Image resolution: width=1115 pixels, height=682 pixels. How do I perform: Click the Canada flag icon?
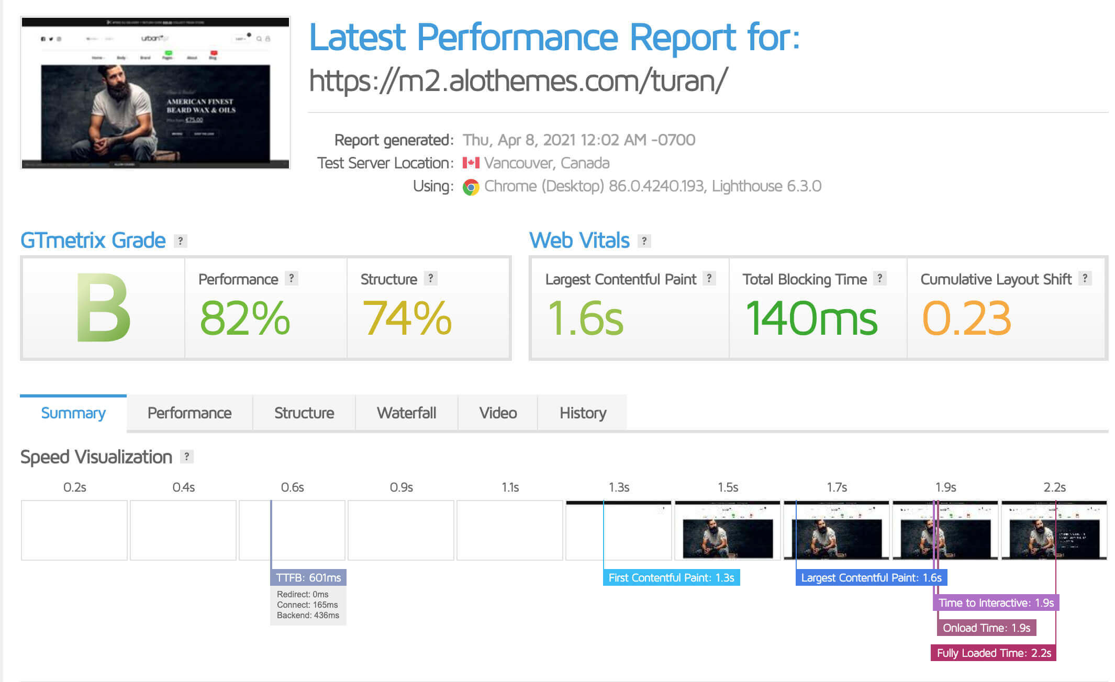tap(471, 163)
